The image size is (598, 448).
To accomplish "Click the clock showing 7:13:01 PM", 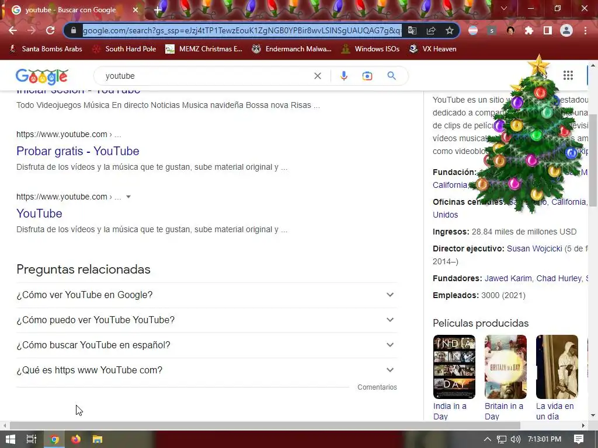I will 544,439.
